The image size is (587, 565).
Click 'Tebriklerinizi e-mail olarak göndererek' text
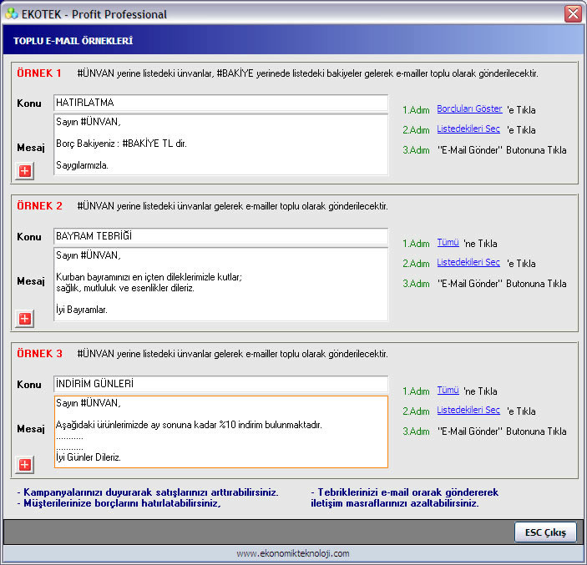tap(405, 492)
